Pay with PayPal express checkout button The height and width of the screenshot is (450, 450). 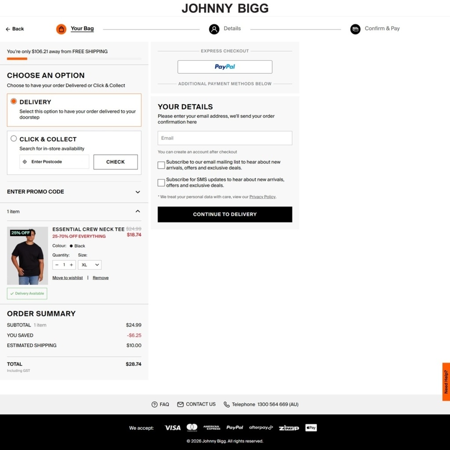point(225,67)
